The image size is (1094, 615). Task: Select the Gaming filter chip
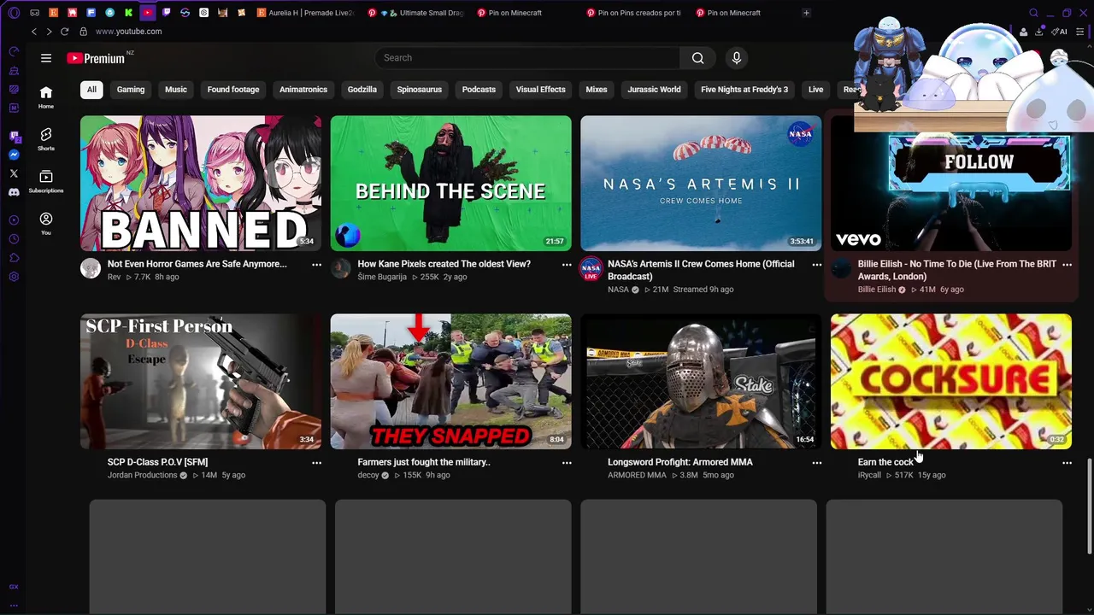coord(131,90)
